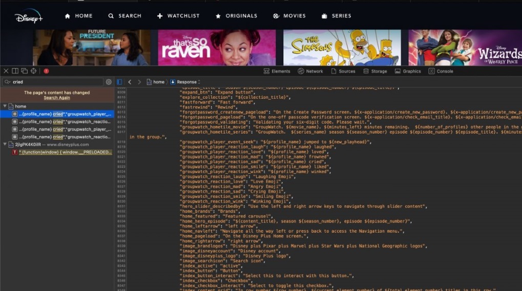Open Search in Disney+ navigation
The height and width of the screenshot is (291, 522).
(x=125, y=16)
